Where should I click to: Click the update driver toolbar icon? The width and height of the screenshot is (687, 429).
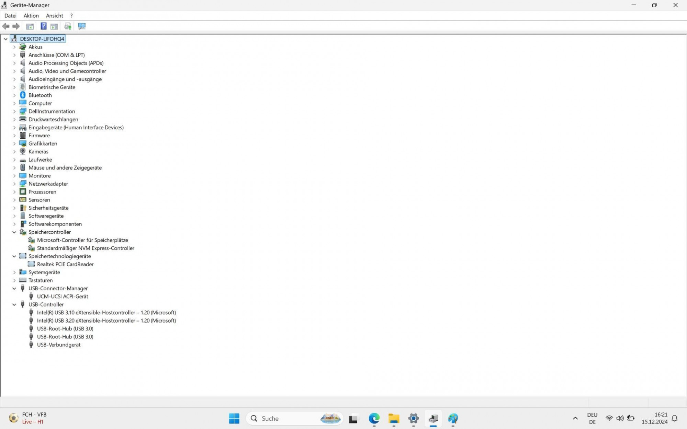click(68, 26)
